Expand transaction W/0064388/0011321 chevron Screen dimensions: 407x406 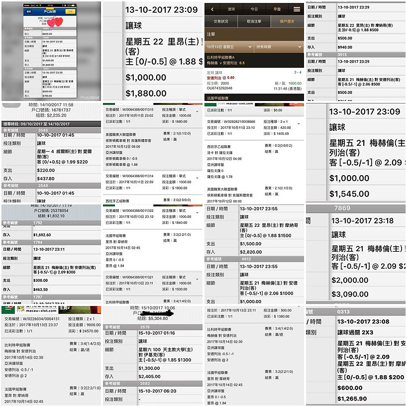tap(197, 279)
